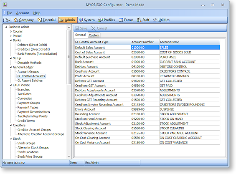
Task: Open the Company section icon
Action: (x=15, y=20)
